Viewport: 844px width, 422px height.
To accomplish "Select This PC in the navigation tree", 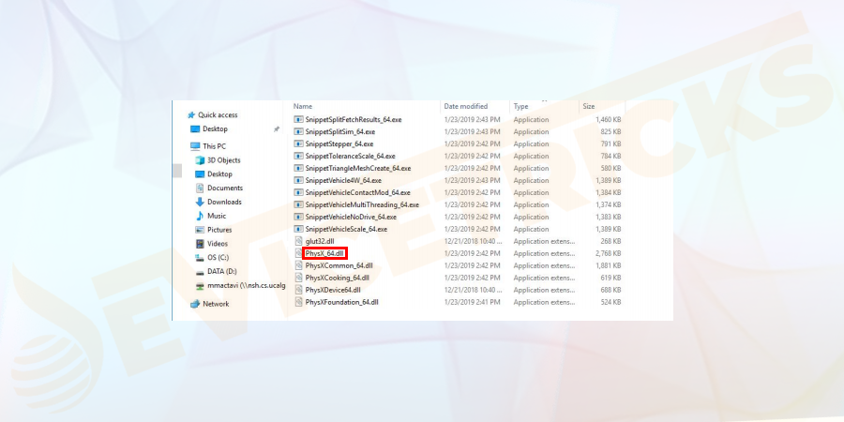I will (214, 146).
